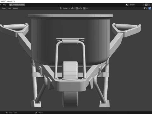Click the Blender 4.0 window title text
Viewport: 152px width, 114px height.
pyautogui.click(x=10, y=2)
